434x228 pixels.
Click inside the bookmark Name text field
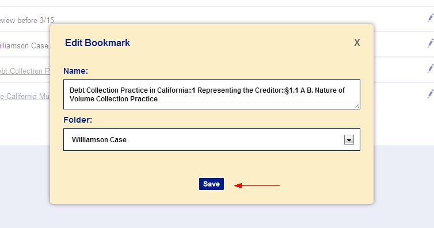(x=212, y=94)
